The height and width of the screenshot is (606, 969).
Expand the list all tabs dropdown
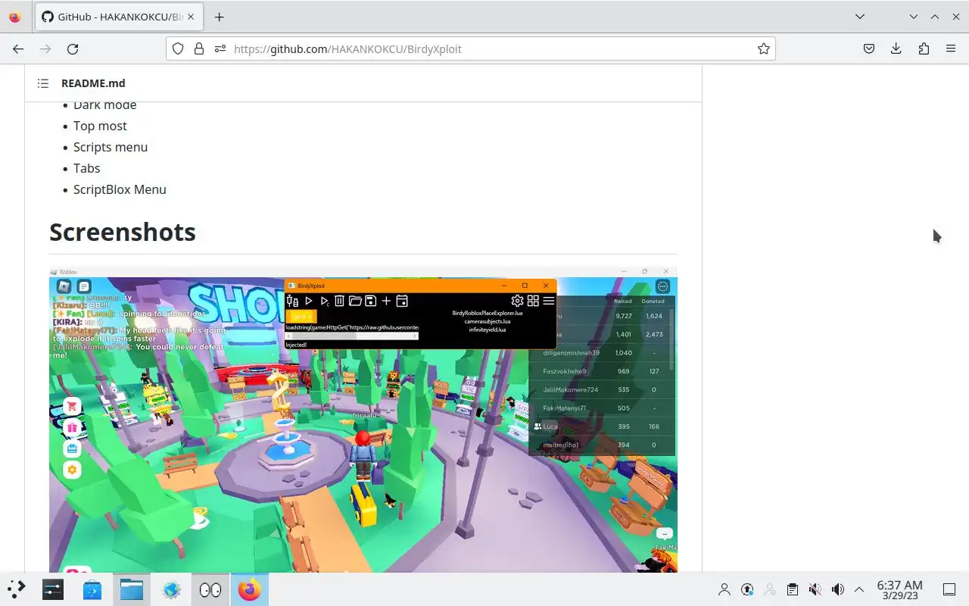point(860,17)
